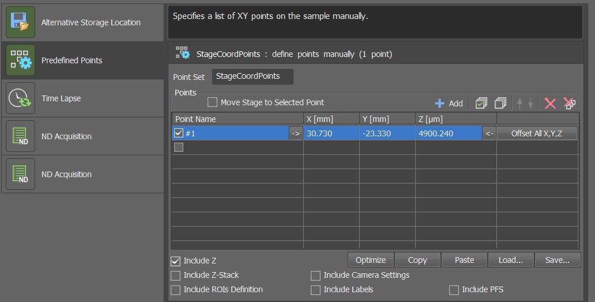
Task: Click the Add point button
Action: [449, 104]
